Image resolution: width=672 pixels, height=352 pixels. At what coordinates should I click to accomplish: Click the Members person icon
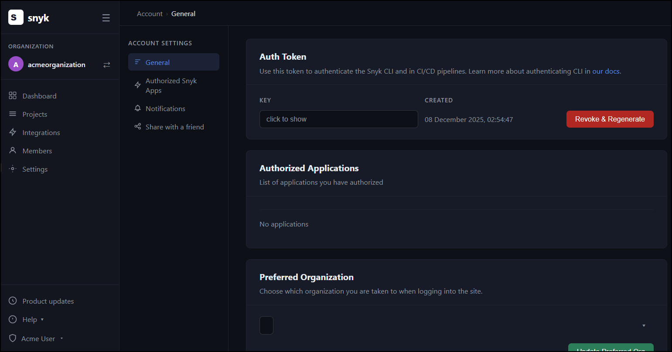pyautogui.click(x=13, y=151)
